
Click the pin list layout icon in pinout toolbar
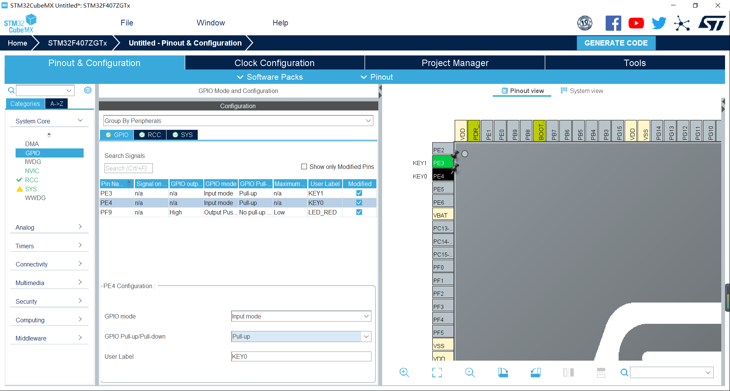tap(601, 372)
